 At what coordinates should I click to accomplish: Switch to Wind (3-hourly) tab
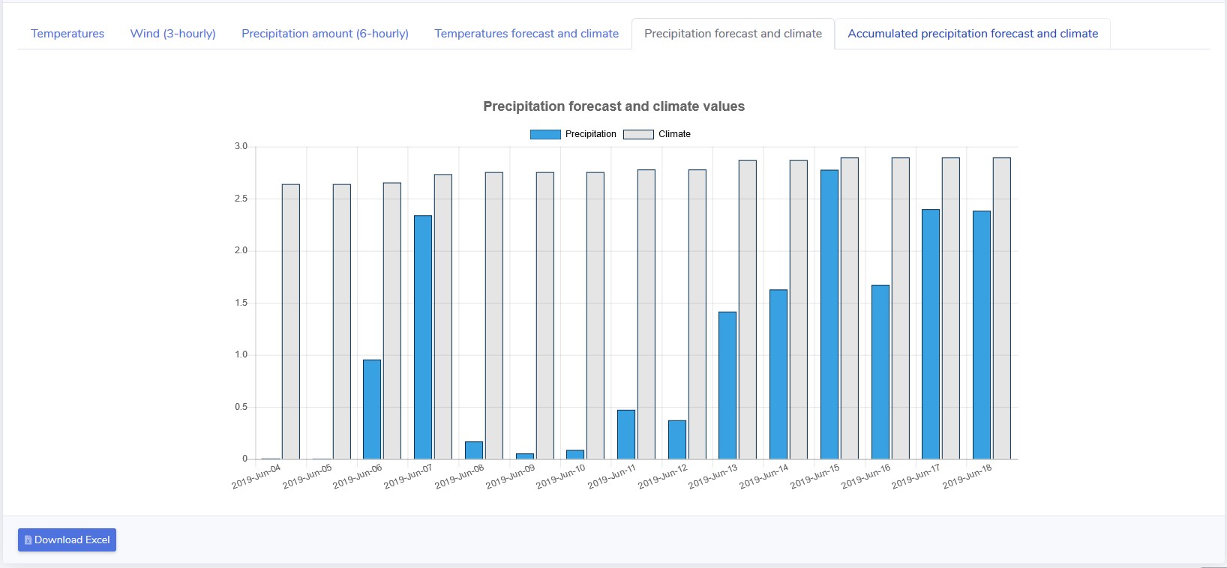(x=172, y=34)
